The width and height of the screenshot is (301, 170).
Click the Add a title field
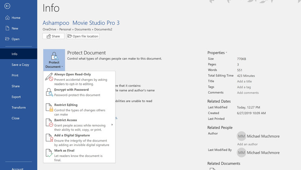[x=244, y=81]
